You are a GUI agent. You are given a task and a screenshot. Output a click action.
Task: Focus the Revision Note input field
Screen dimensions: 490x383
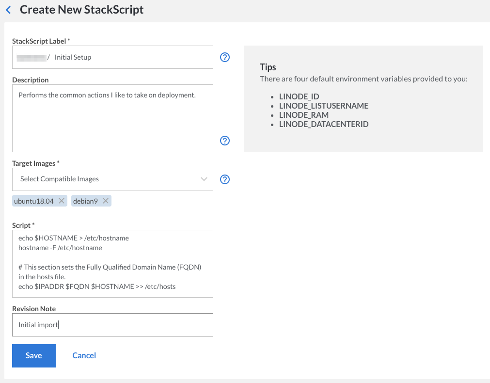pos(112,325)
